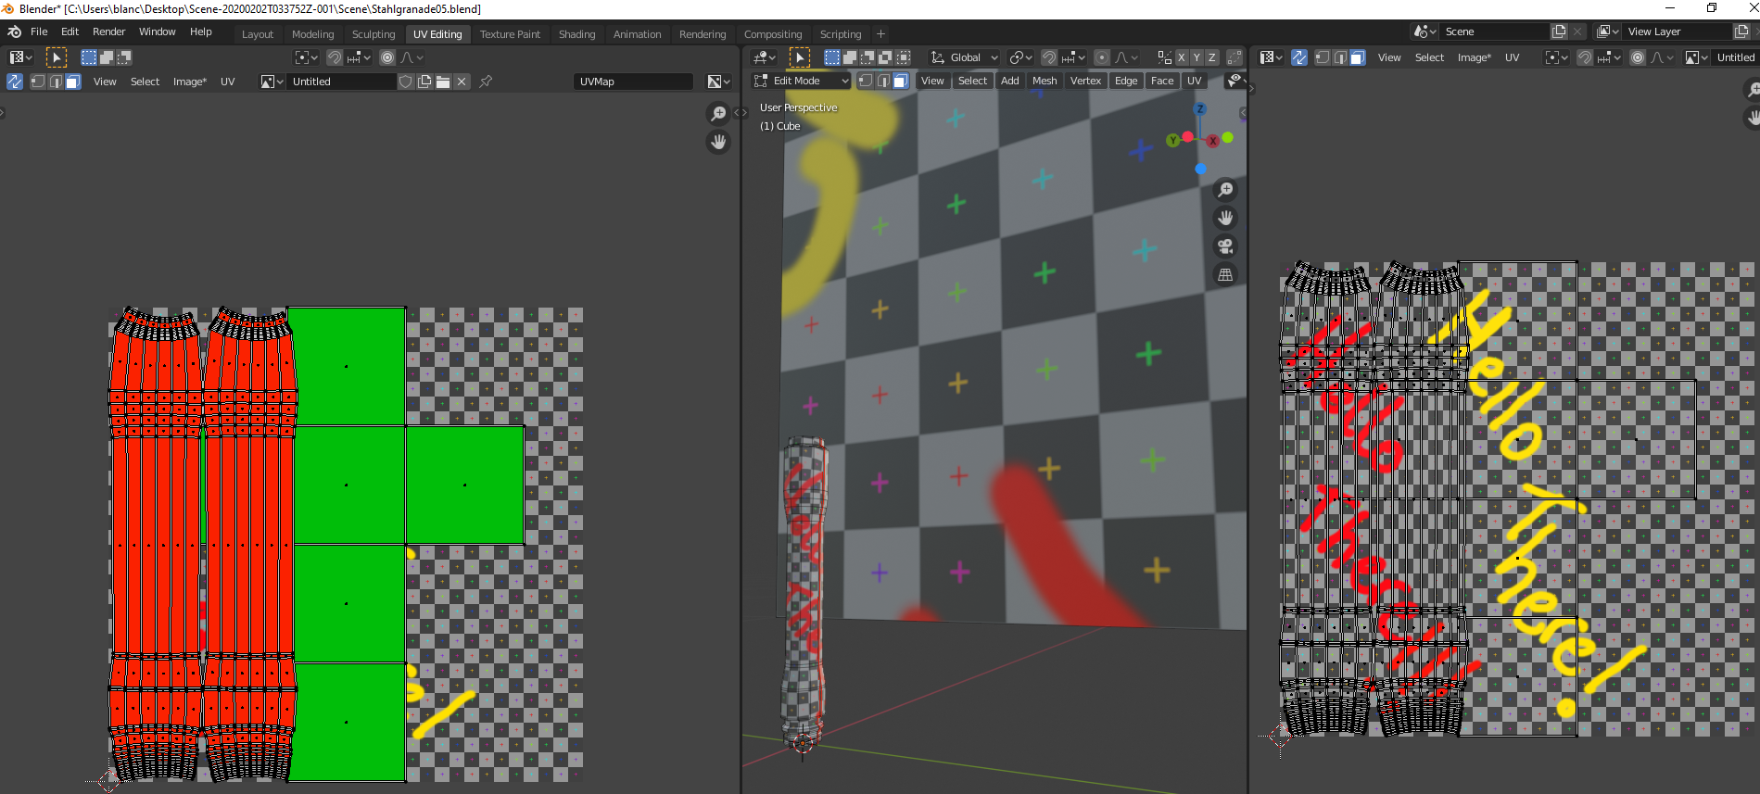Open scene browse dropdown icon

tap(1424, 32)
